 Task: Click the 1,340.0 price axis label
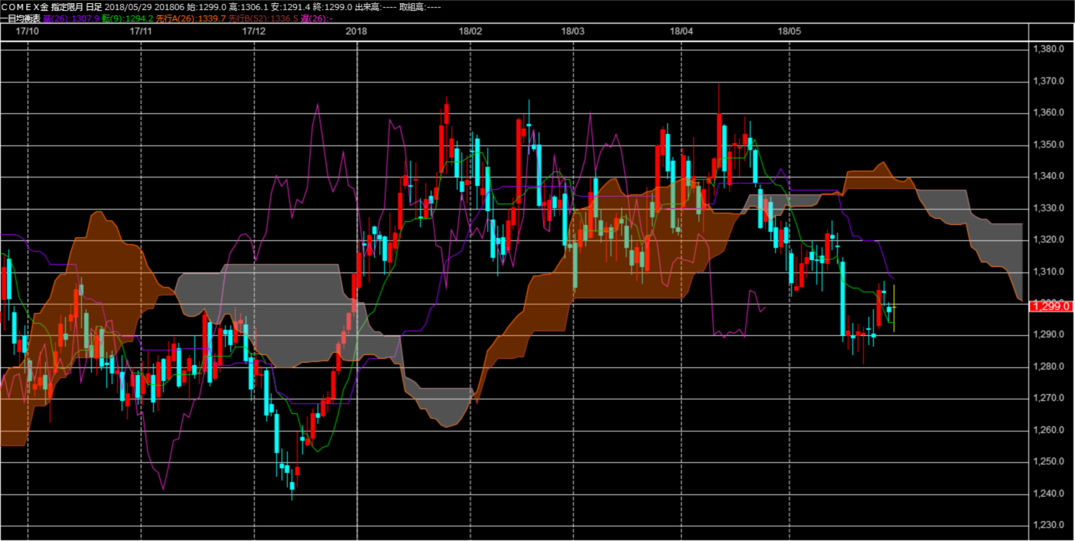[x=1049, y=176]
